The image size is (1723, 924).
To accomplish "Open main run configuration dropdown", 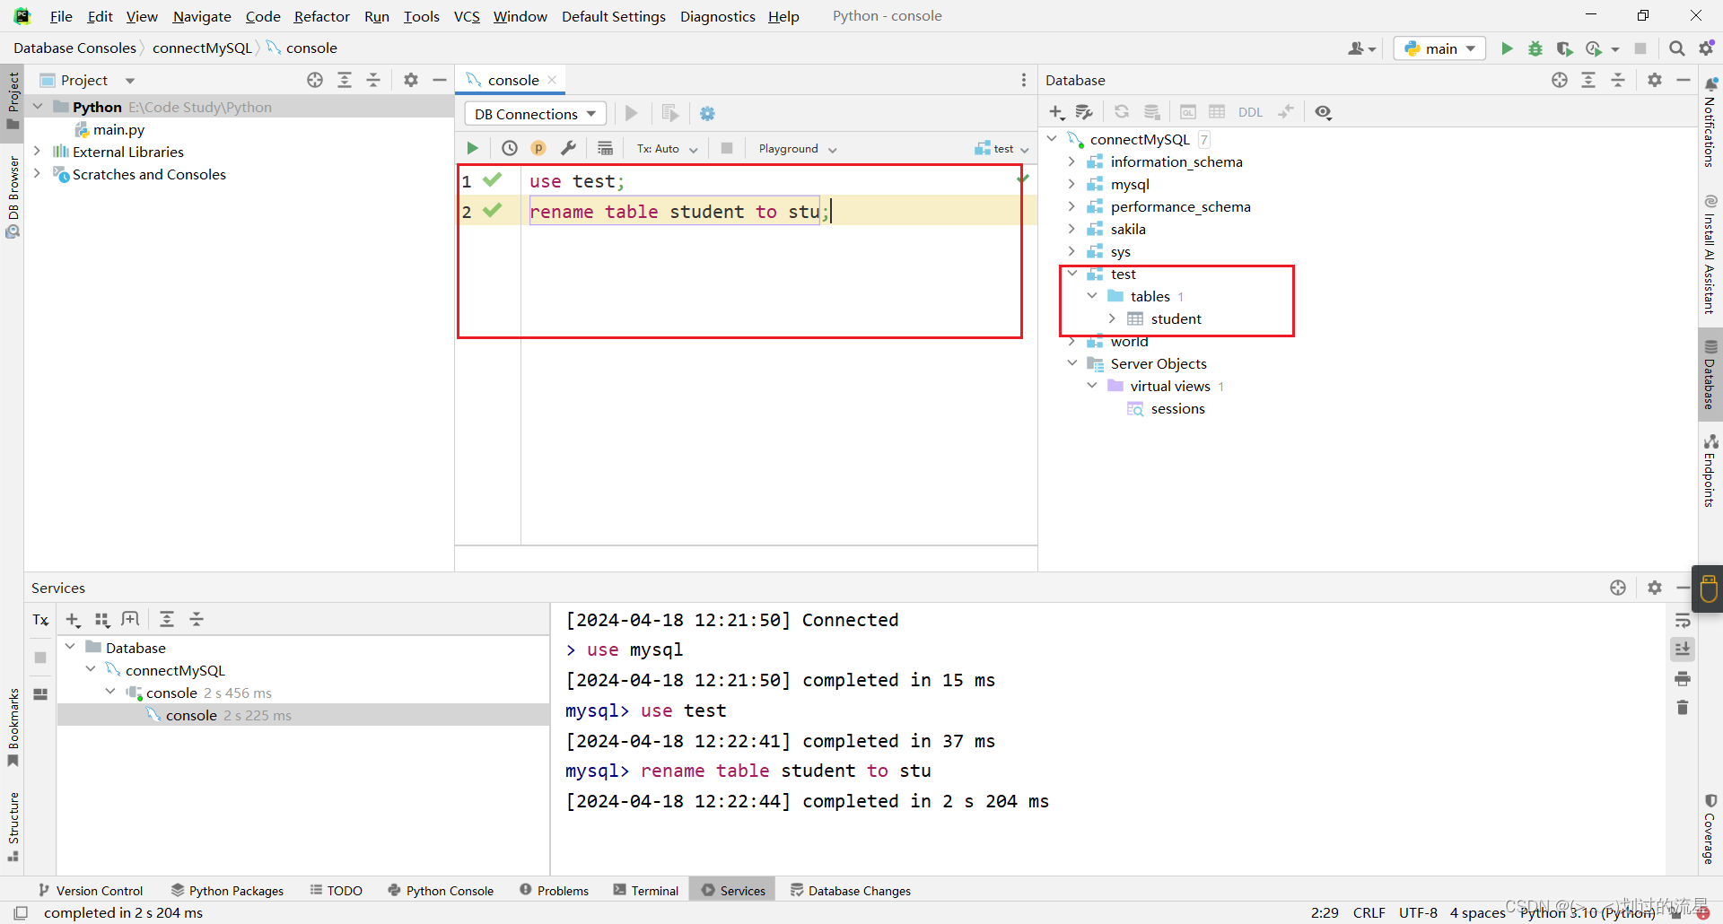I will click(x=1439, y=48).
